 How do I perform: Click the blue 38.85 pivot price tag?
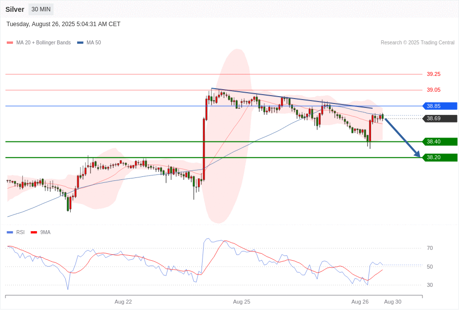[440, 106]
